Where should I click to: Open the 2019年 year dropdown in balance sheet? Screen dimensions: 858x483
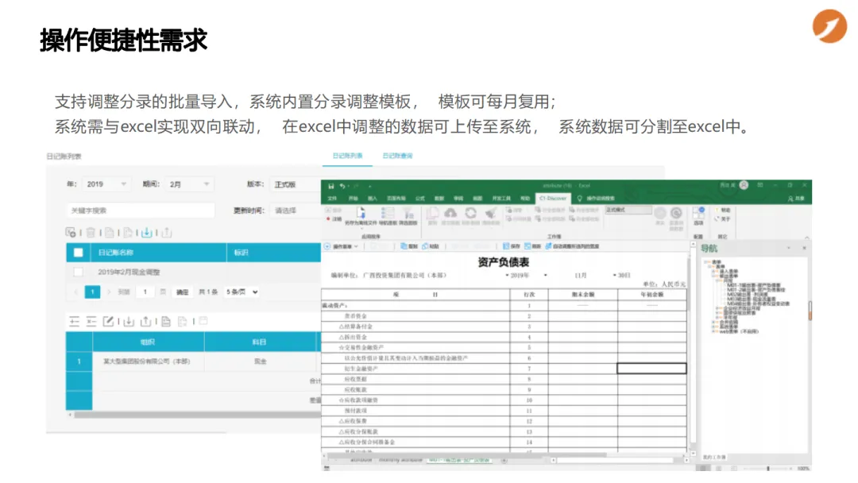click(x=518, y=276)
